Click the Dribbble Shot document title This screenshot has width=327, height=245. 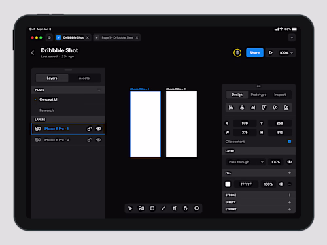[x=60, y=50]
